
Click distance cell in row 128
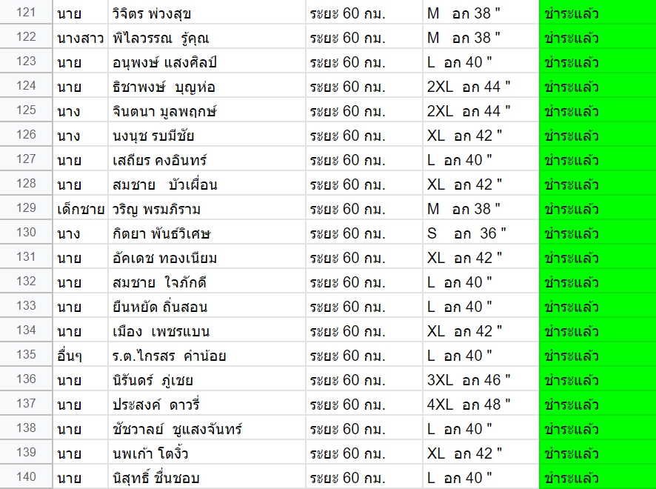[364, 184]
